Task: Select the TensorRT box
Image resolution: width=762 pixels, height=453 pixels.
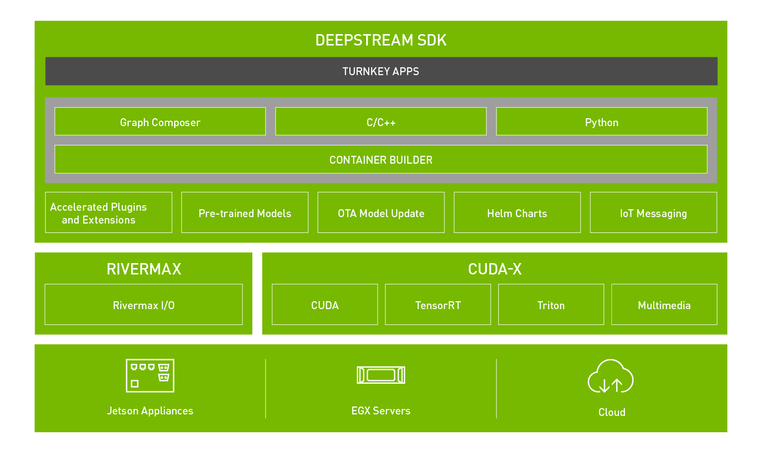Action: point(438,305)
